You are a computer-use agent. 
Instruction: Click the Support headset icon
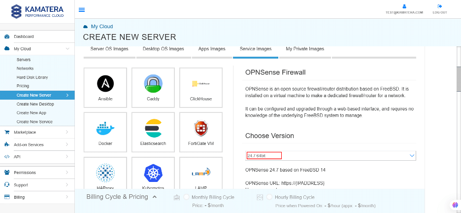pos(7,185)
